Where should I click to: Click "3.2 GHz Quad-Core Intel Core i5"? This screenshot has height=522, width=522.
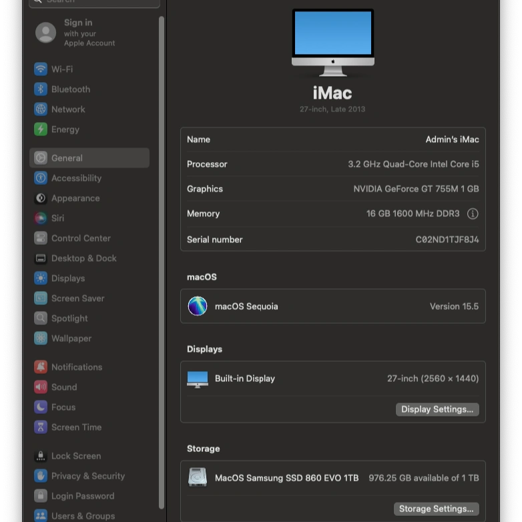(413, 164)
